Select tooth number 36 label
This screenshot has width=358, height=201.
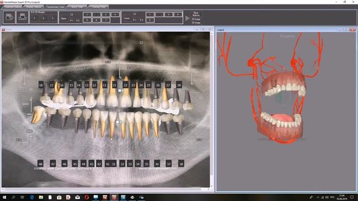(157, 164)
